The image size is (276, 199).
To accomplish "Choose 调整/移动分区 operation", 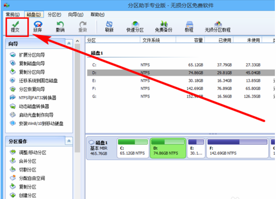I will click(x=28, y=152).
